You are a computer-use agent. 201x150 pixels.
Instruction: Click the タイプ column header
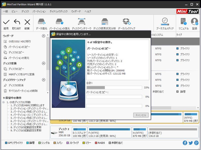pyautogui.click(x=179, y=35)
